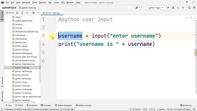Screen dimensions: 197x111
Task: Toggle the Favorites tool window stripe button
Action: [x=2, y=96]
